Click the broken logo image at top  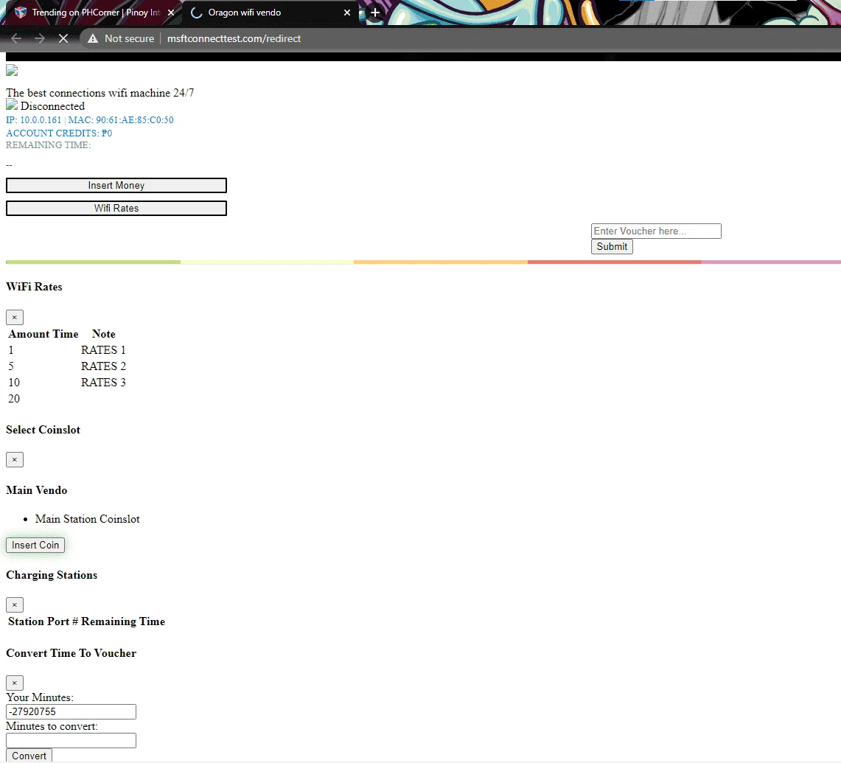(x=12, y=71)
